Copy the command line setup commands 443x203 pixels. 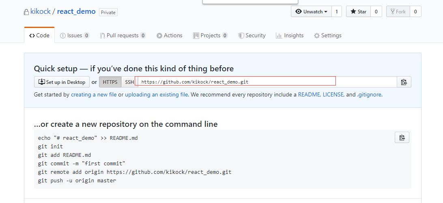pyautogui.click(x=402, y=137)
